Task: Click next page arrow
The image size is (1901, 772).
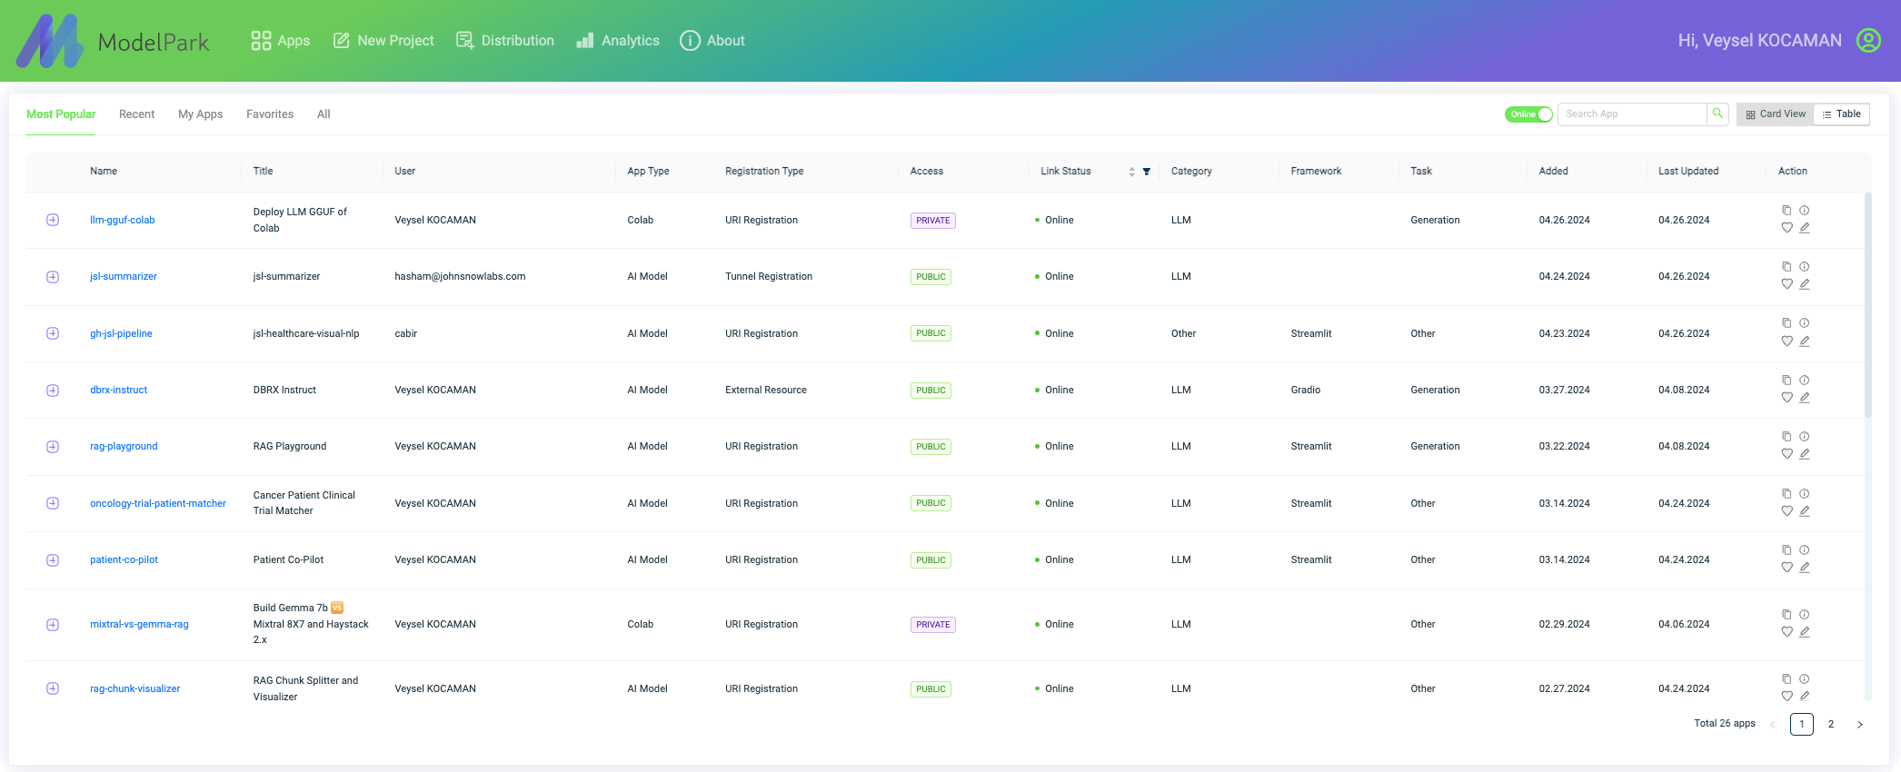Action: 1860,724
